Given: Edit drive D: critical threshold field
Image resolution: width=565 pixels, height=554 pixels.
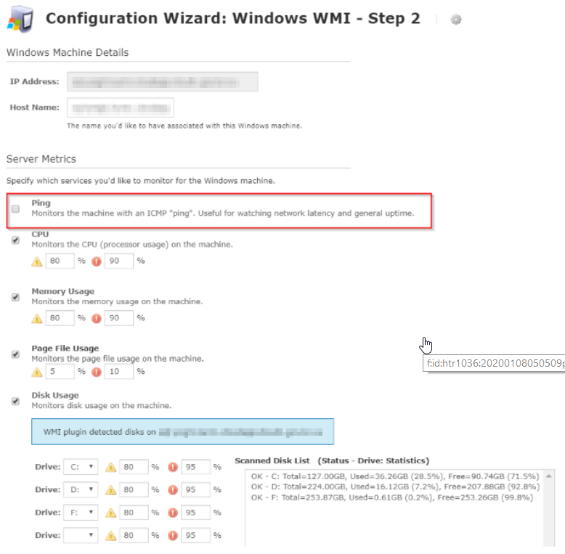Looking at the screenshot, I should pyautogui.click(x=195, y=489).
